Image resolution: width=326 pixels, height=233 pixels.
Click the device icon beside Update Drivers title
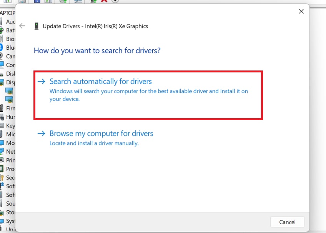pyautogui.click(x=37, y=26)
